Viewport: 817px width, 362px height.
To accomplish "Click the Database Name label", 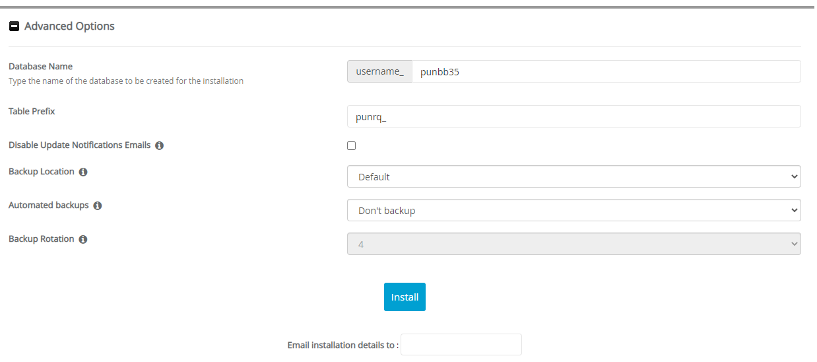I will 40,67.
